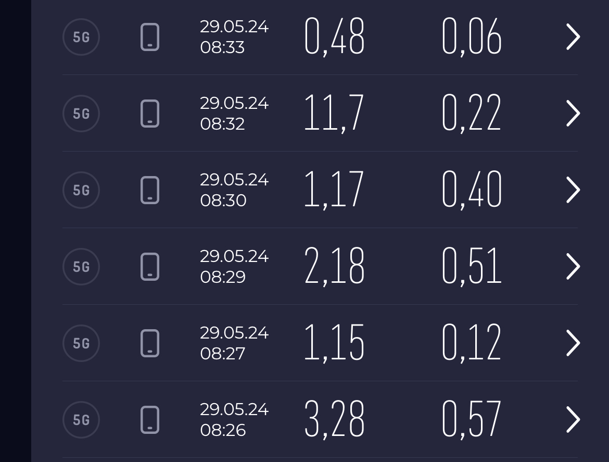This screenshot has width=609, height=462.
Task: Open chevron for the 08:32 result
Action: pyautogui.click(x=573, y=114)
